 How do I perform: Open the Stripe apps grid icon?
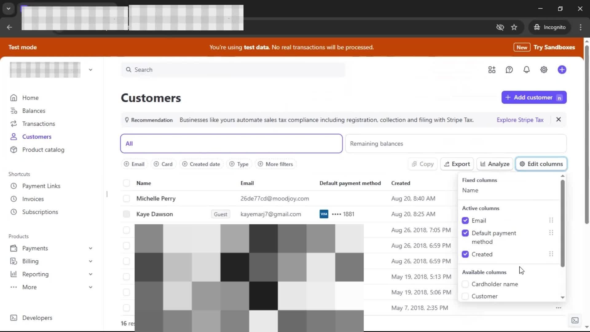(492, 70)
